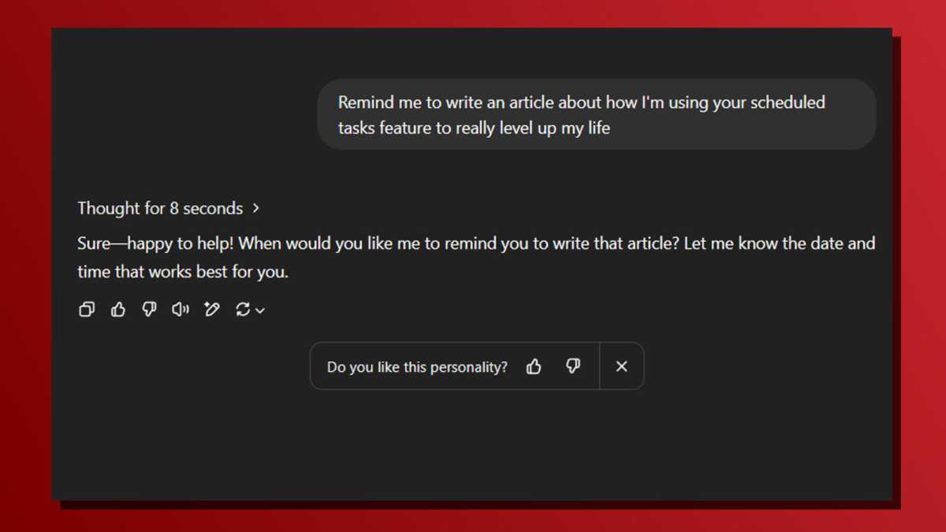Dislike the personality with its thumbs down

click(573, 366)
